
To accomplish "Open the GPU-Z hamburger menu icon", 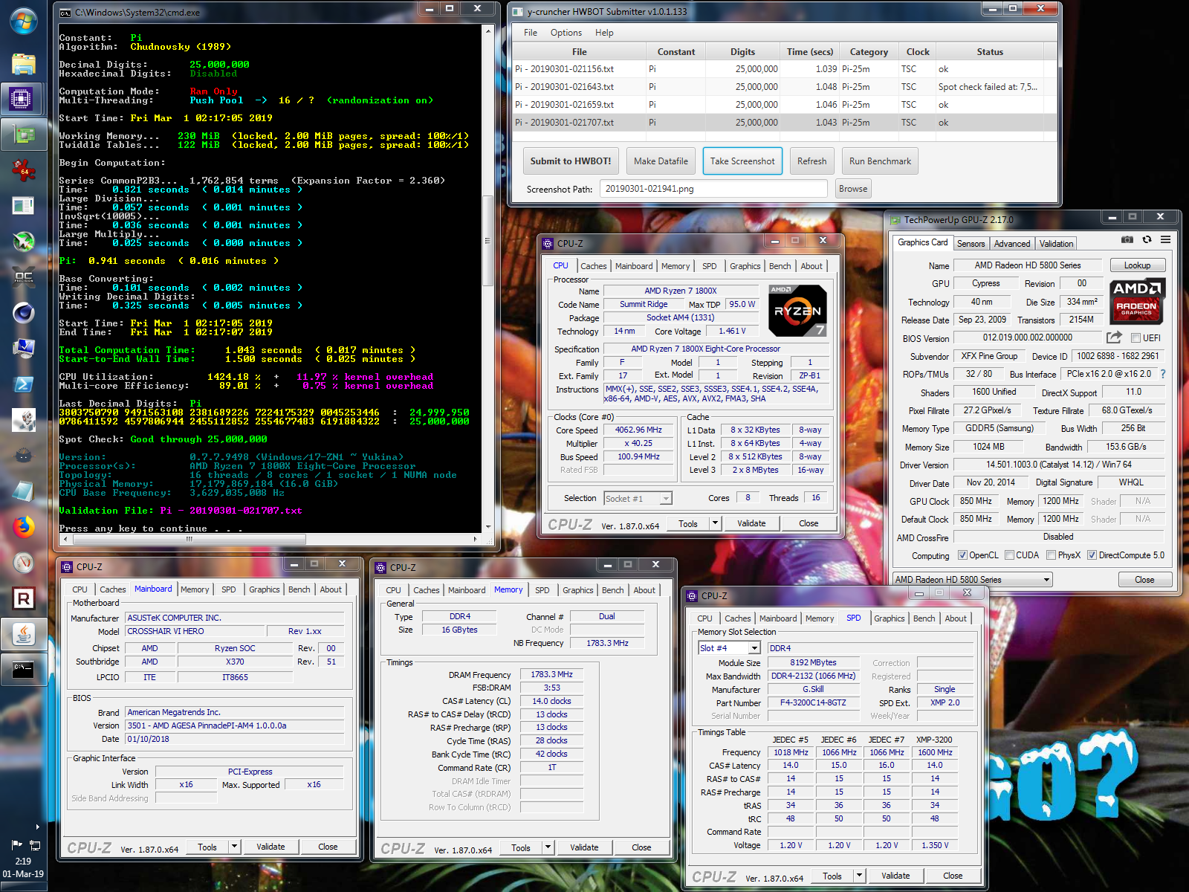I will [1165, 239].
